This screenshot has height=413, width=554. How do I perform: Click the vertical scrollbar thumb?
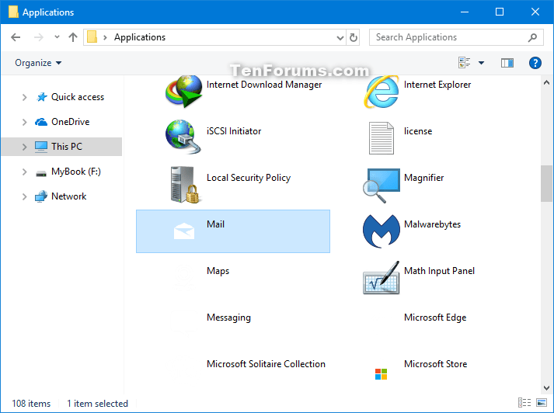click(546, 183)
